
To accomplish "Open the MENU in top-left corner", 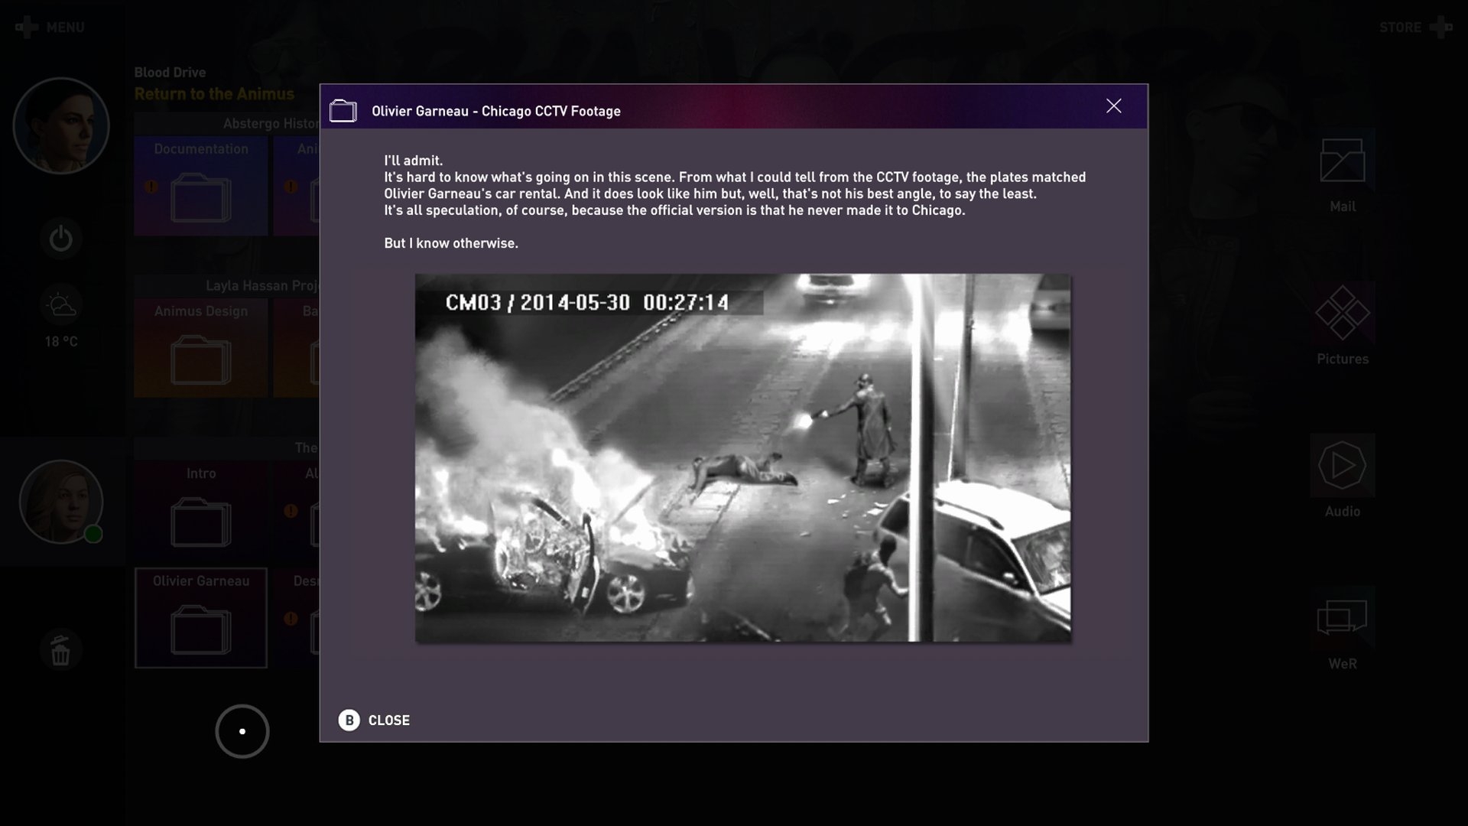I will [51, 27].
